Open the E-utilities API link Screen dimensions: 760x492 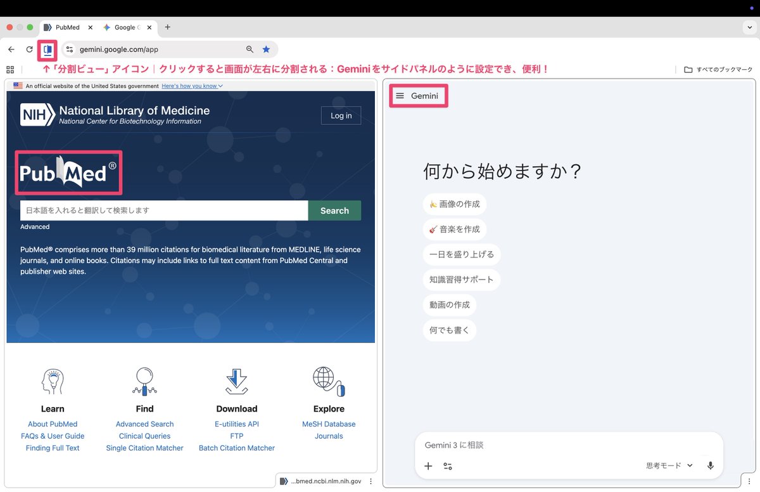point(237,424)
